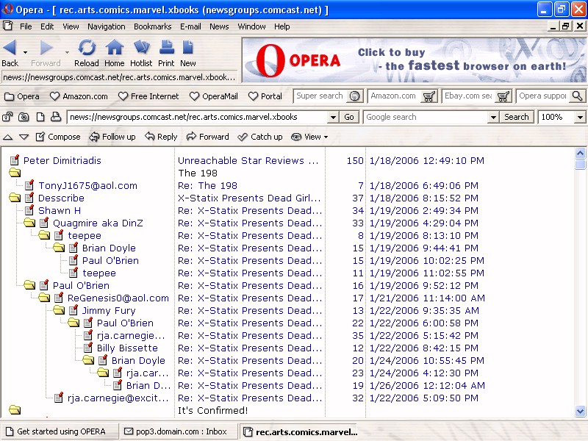This screenshot has width=588, height=441.
Task: Open the Bookmarks menu
Action: tap(152, 26)
